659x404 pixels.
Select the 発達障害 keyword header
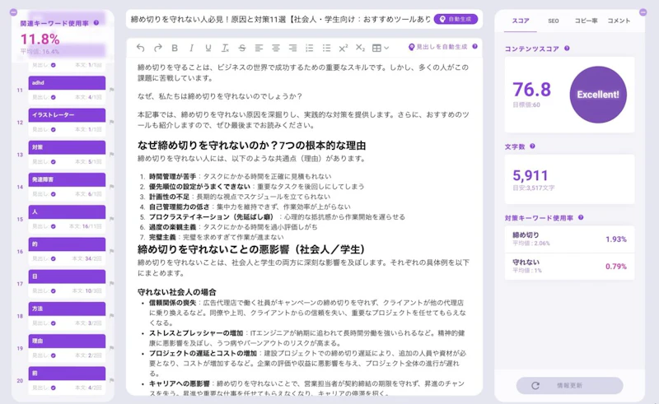[67, 179]
